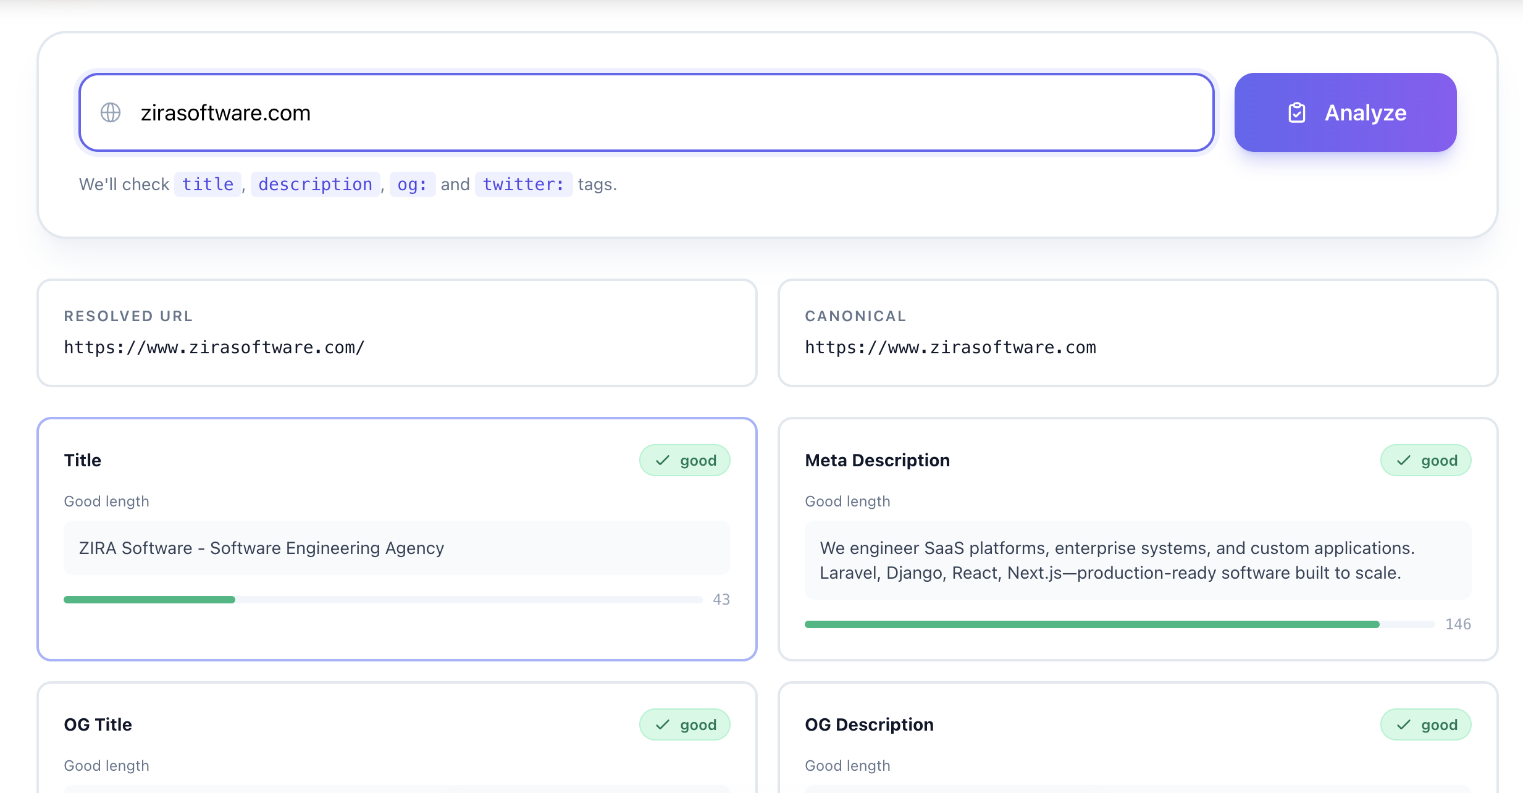Viewport: 1523px width, 793px height.
Task: Select the 'og:' tag chip
Action: point(413,183)
